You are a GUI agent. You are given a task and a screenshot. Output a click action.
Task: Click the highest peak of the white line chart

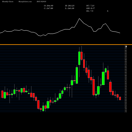point(79,18)
